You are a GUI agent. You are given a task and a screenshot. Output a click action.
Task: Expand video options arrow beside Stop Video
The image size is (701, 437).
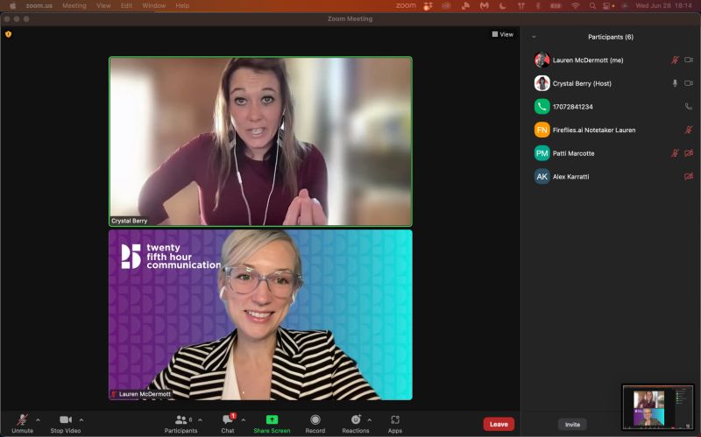tap(81, 420)
